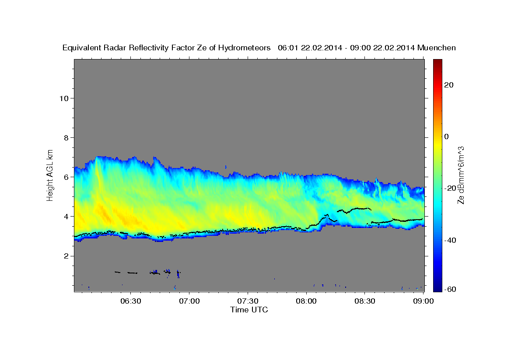The image size is (525, 350).
Task: Click the colorbar label '-40'
Action: (x=450, y=240)
